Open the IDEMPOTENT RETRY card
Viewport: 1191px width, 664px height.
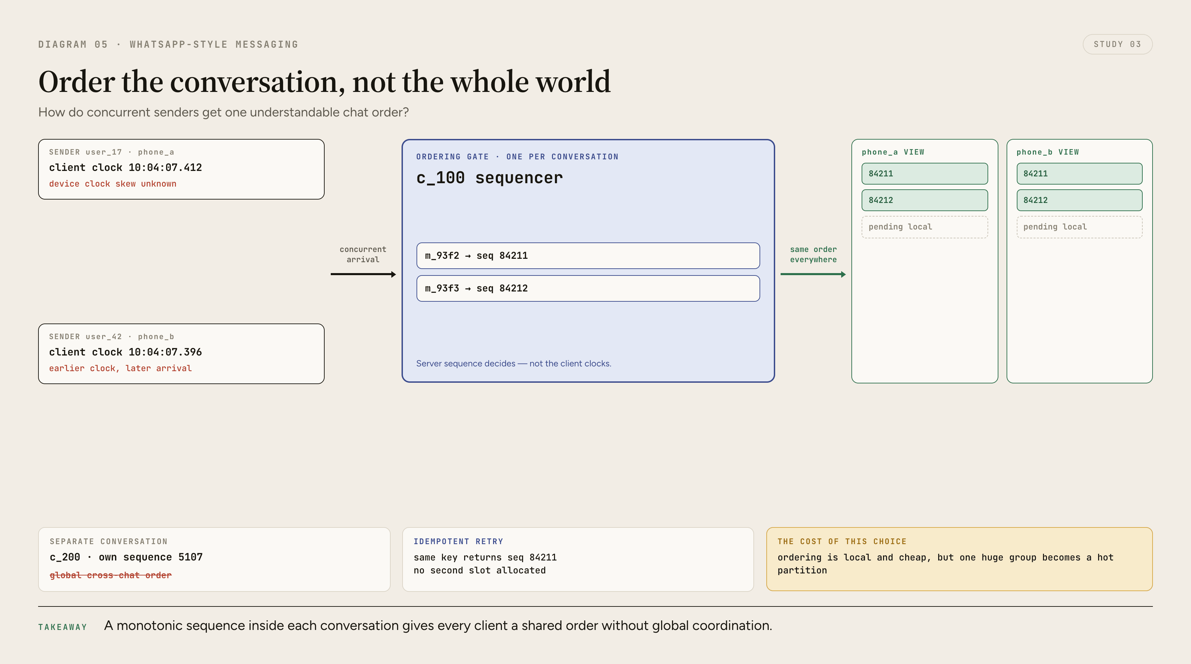click(x=578, y=559)
